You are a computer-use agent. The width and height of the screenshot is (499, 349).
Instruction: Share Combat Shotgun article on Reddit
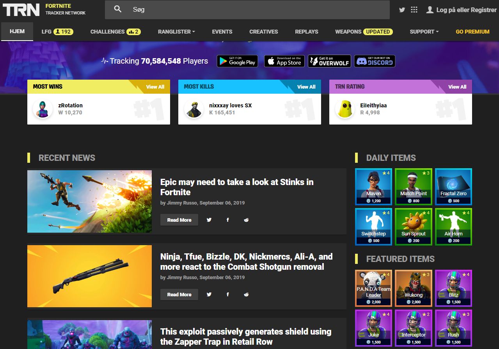click(x=246, y=294)
